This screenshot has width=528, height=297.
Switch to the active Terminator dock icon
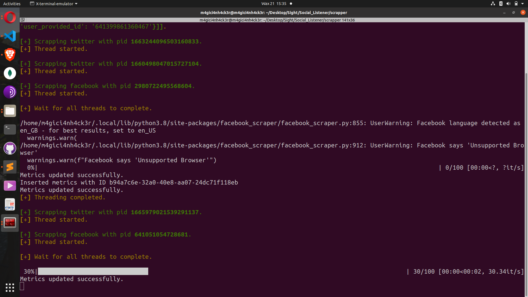pos(10,223)
